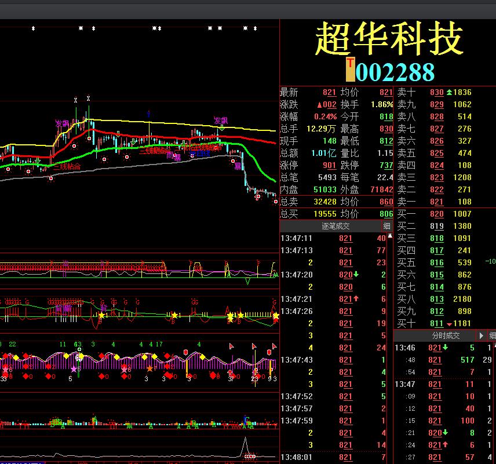Click the 卖九 price 829
The height and width of the screenshot is (464, 496).
(x=436, y=104)
